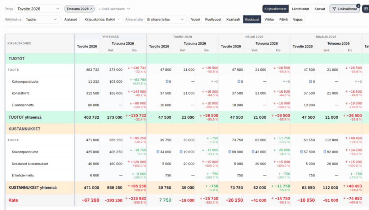
Task: Click the table layout icon beside Lisävalinnat
Action: click(x=366, y=9)
